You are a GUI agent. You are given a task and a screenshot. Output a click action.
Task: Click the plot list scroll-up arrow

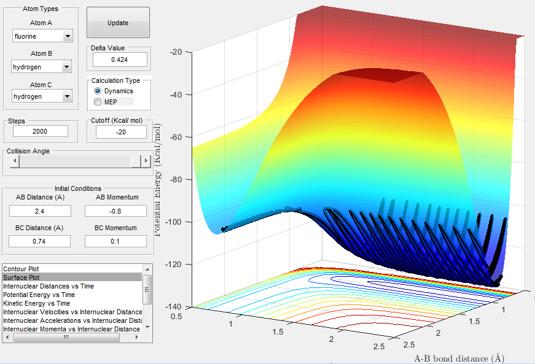point(147,269)
